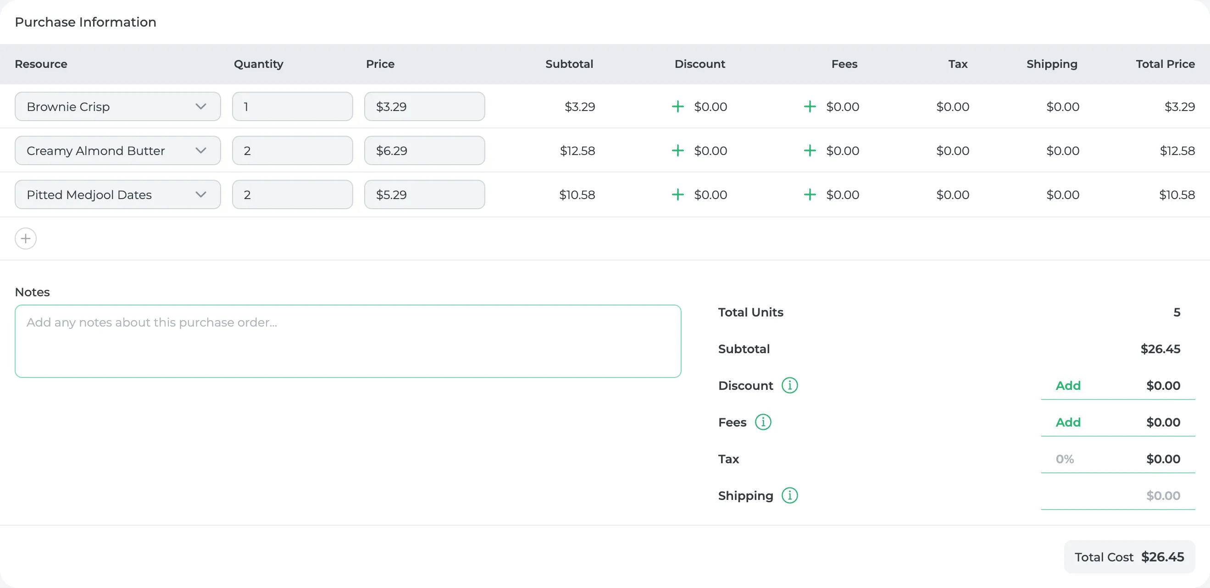
Task: Show info about order Fees
Action: (763, 422)
